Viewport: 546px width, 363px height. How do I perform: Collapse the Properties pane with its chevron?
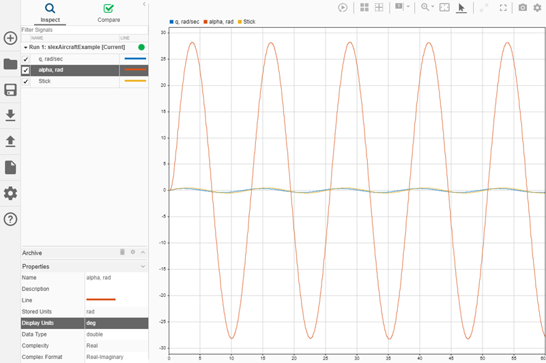click(x=143, y=266)
